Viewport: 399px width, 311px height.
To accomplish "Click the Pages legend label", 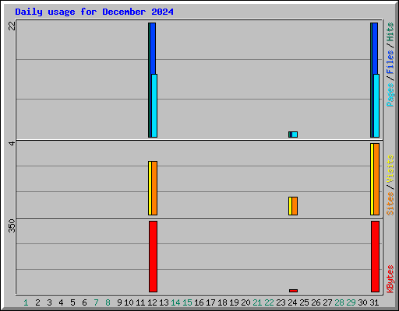I will pyautogui.click(x=390, y=95).
